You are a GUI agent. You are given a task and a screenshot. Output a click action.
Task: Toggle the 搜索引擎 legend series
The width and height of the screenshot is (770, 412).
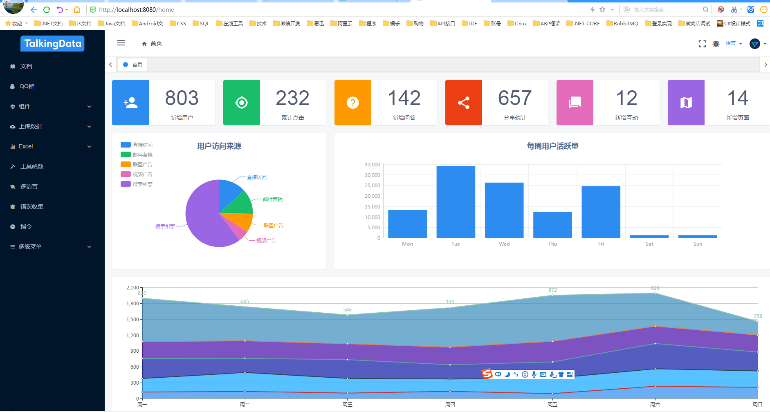tap(137, 184)
